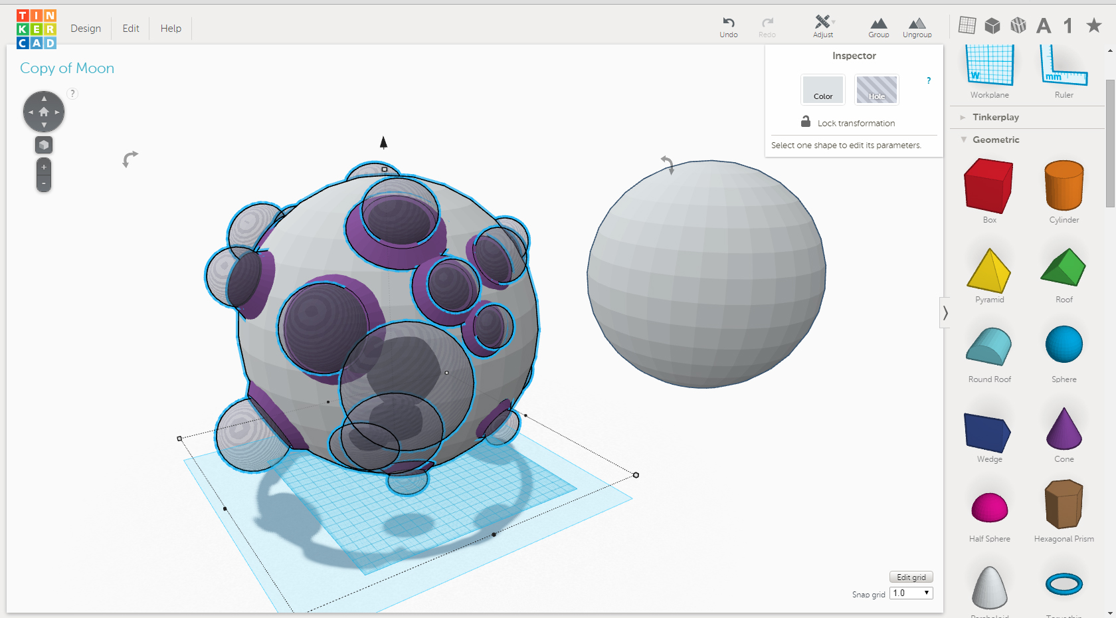This screenshot has width=1116, height=618.
Task: Pick the Ruler helper tool
Action: tap(1064, 71)
